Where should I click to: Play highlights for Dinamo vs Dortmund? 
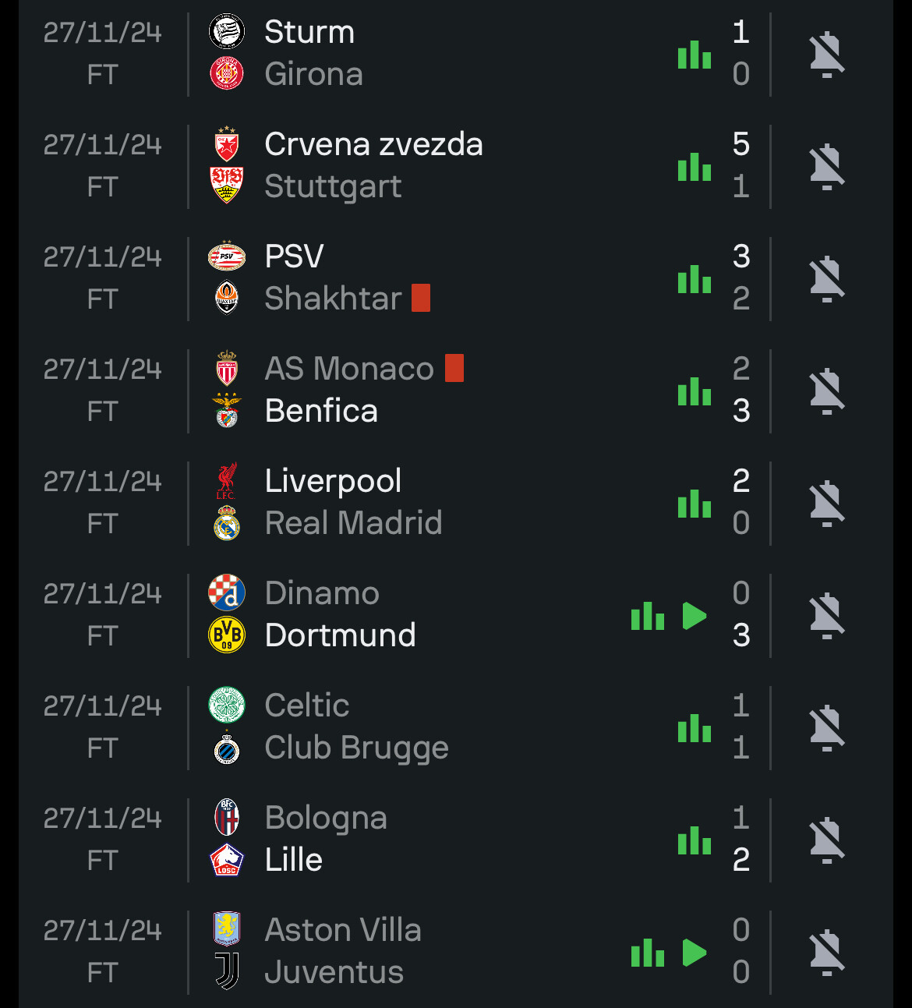(x=694, y=616)
